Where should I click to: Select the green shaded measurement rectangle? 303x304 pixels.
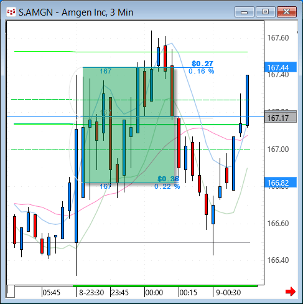(129, 125)
